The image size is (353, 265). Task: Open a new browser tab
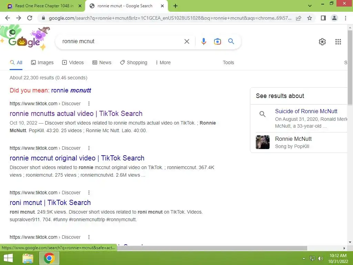click(x=175, y=6)
